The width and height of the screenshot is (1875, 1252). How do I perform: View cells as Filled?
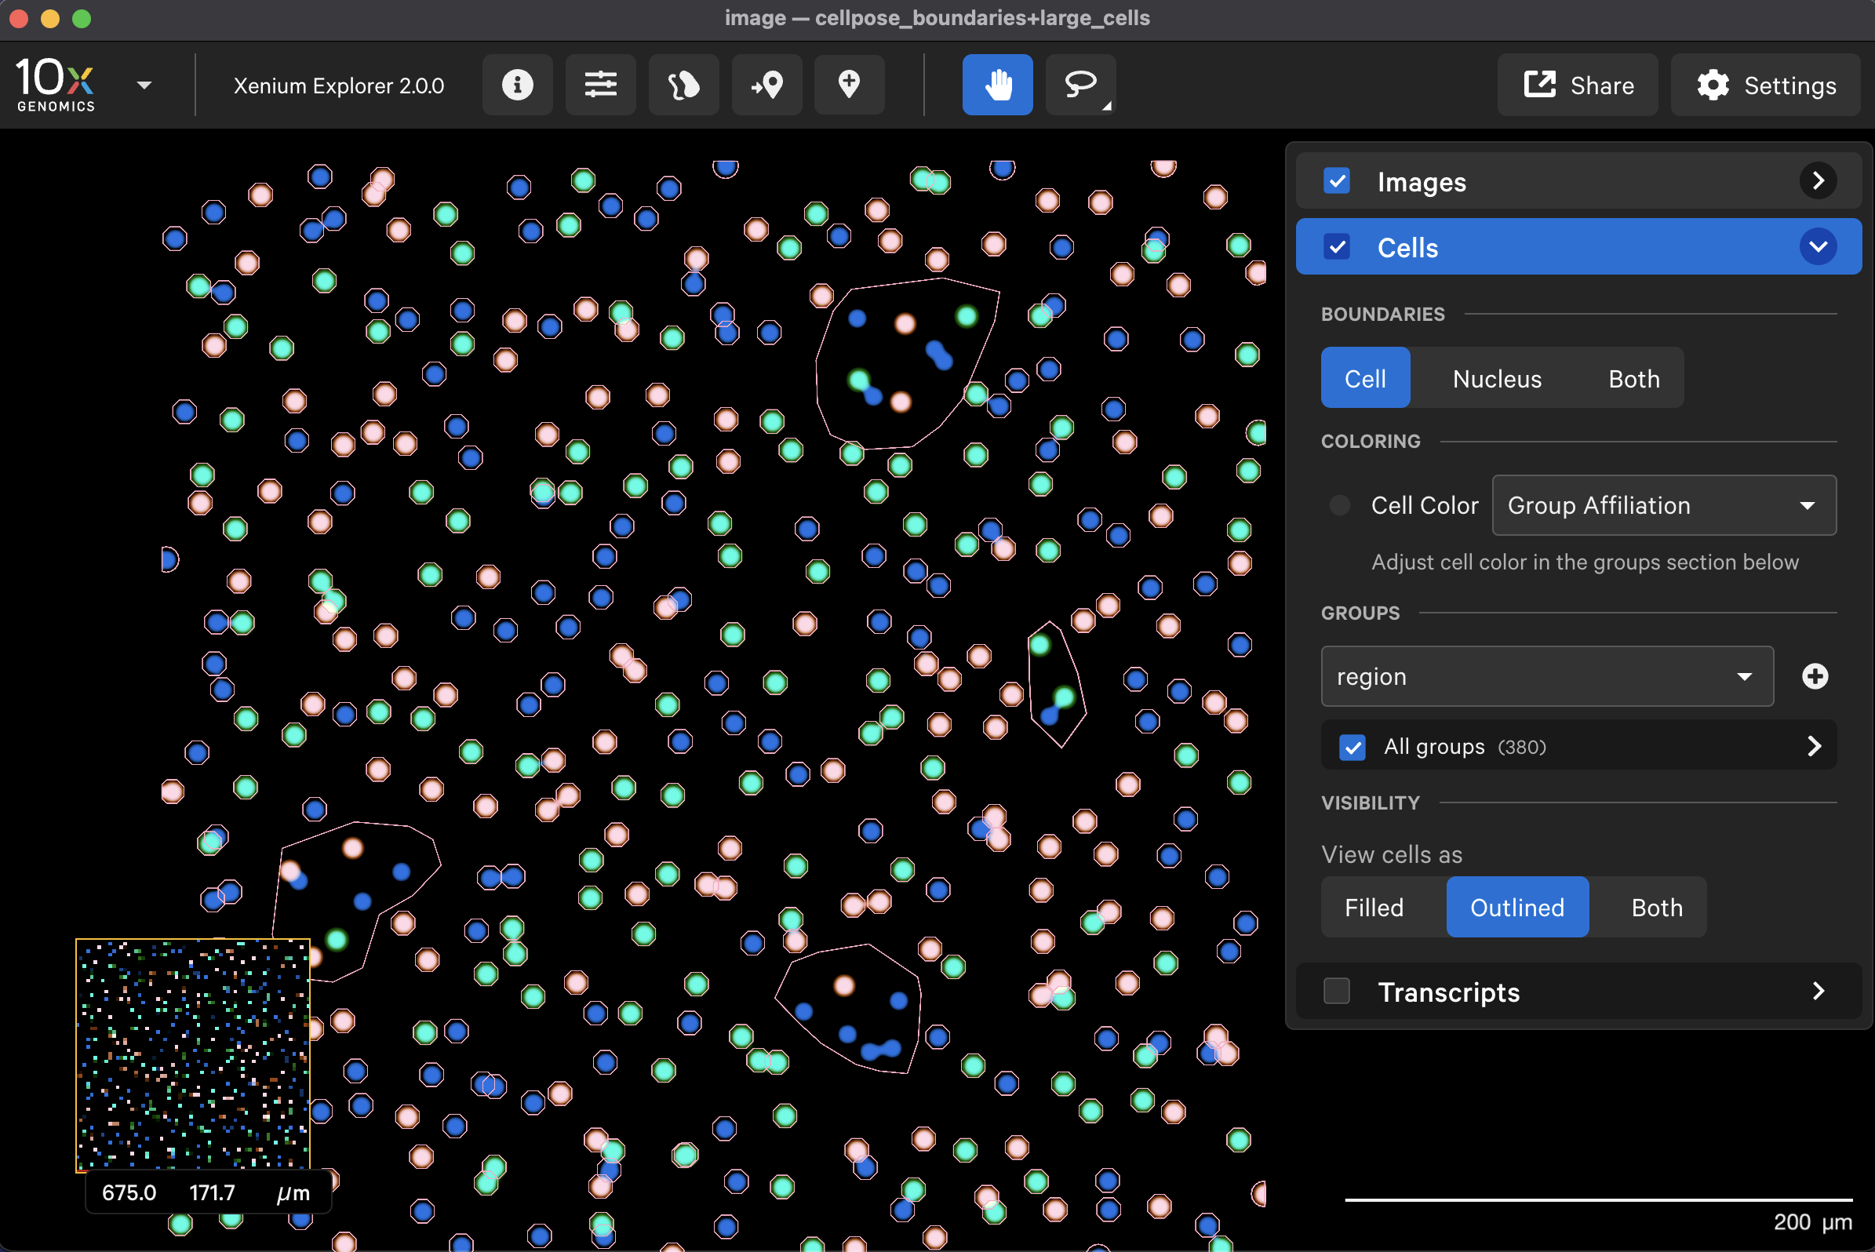point(1374,908)
